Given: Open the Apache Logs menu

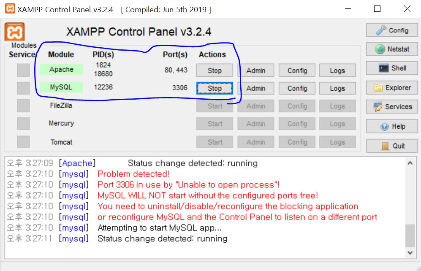Looking at the screenshot, I should pos(337,70).
